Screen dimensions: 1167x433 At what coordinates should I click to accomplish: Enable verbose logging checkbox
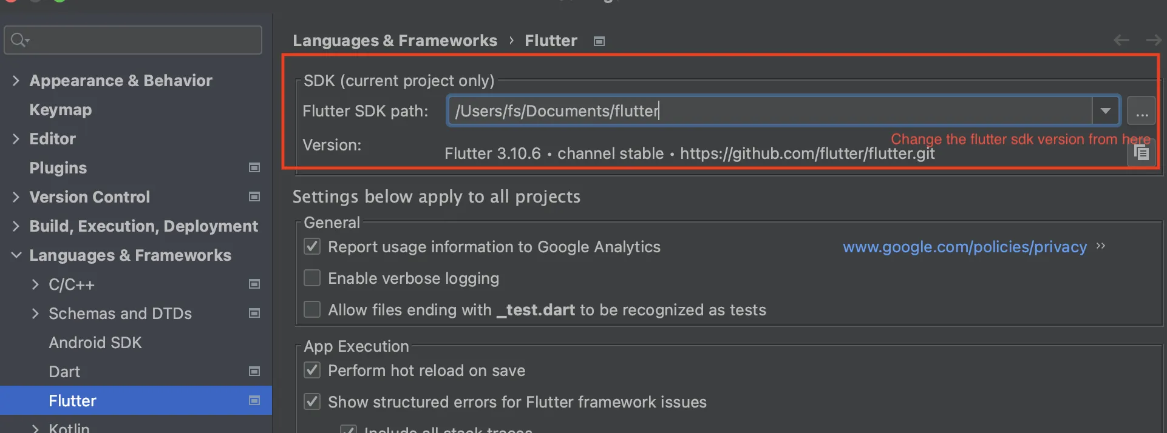312,278
